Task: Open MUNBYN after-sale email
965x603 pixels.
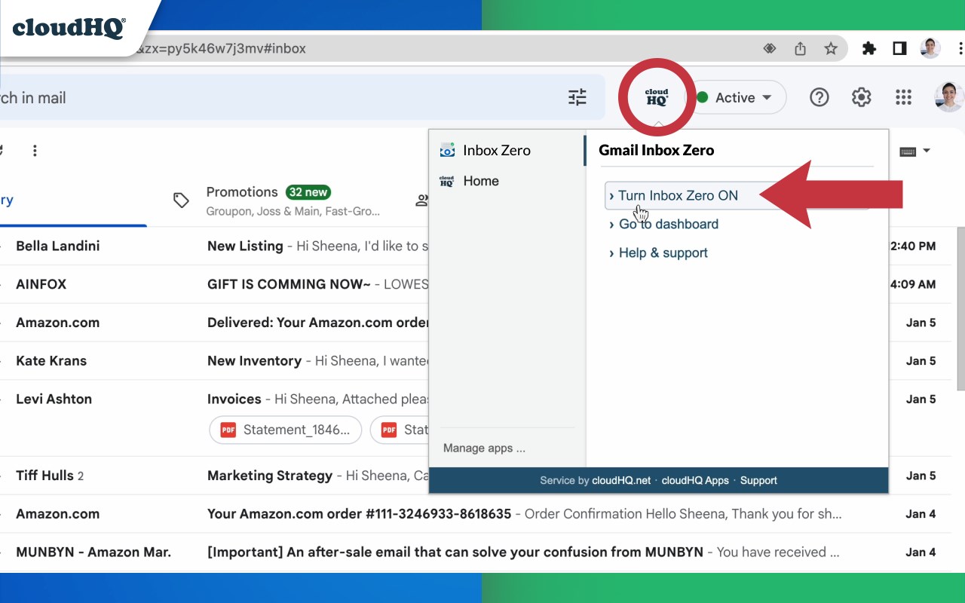Action: 475,552
